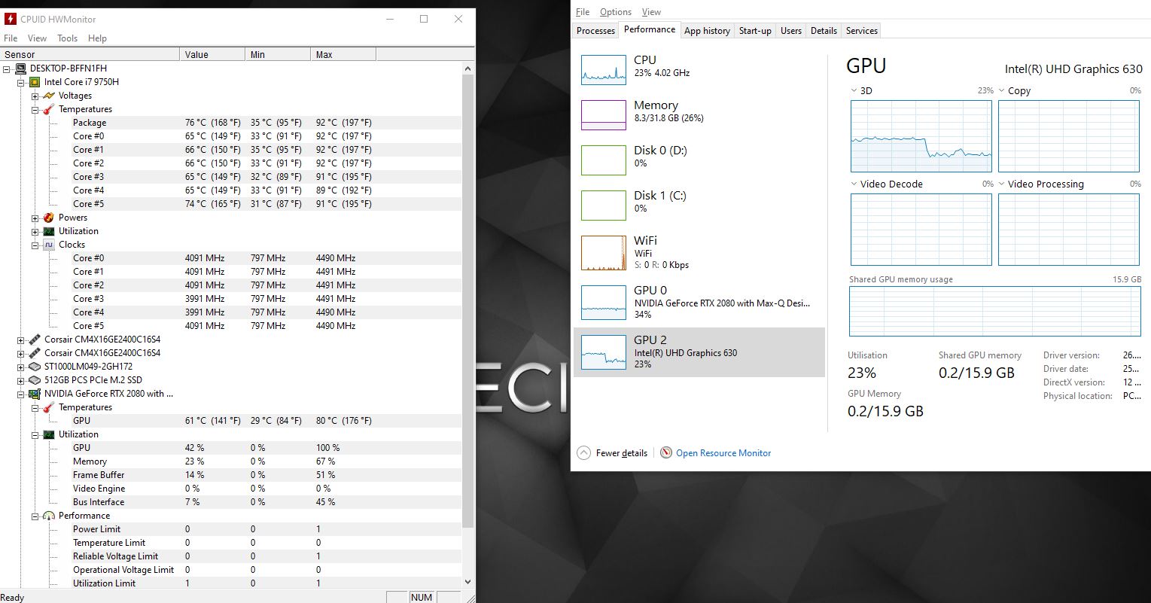This screenshot has height=603, width=1151.
Task: Click the GPU Performance gauge icon in HWMonitor
Action: pos(49,516)
